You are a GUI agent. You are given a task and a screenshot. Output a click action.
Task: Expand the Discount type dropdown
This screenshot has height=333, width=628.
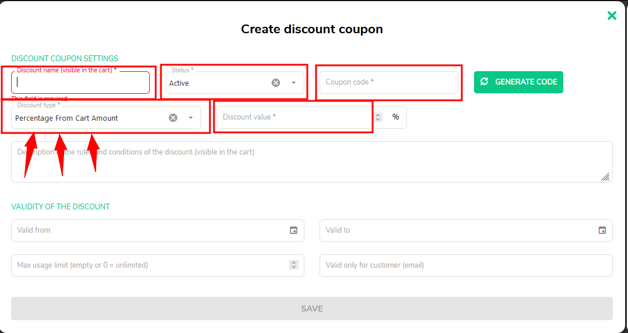191,117
